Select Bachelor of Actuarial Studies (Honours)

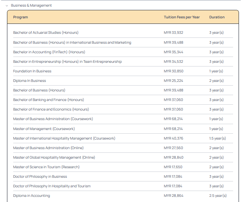[46, 33]
